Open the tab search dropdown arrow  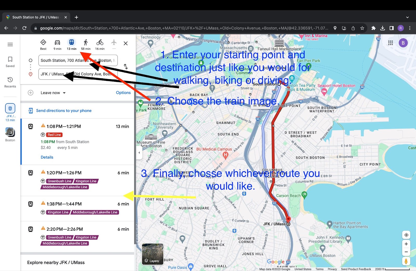click(x=407, y=17)
